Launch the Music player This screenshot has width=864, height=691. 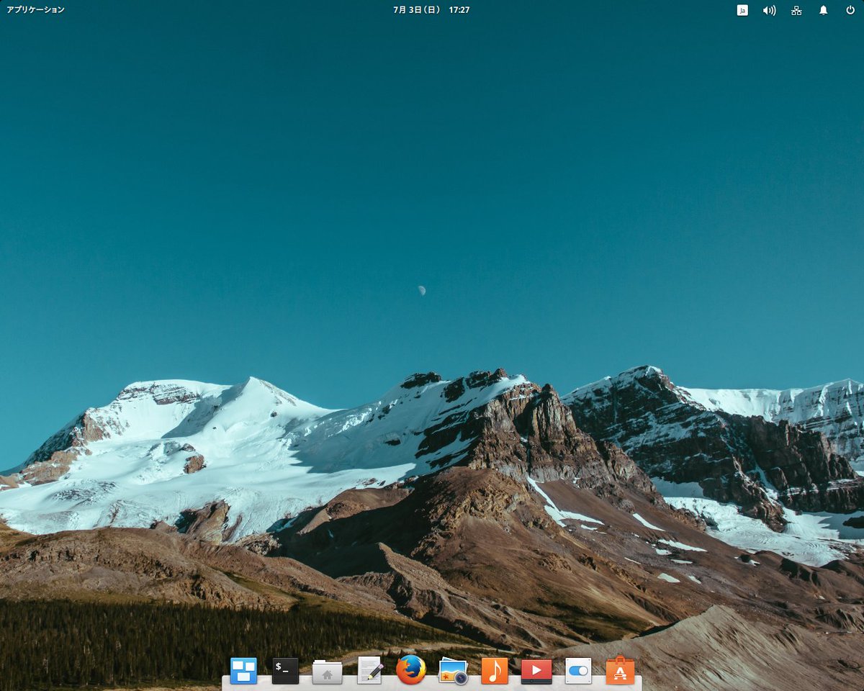(x=494, y=670)
